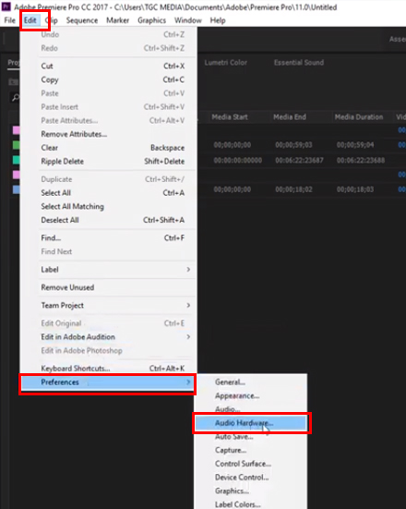
Task: Click media duration value 00:06:22:23688
Action: (x=361, y=161)
